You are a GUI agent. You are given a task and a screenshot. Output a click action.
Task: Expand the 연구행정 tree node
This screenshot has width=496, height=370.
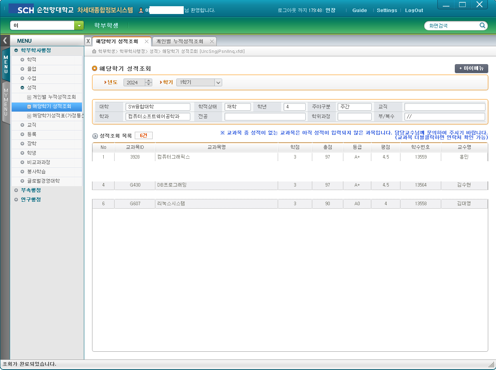(16, 199)
